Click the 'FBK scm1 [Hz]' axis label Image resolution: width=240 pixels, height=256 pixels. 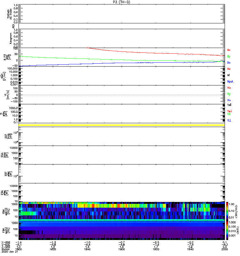coord(6,230)
